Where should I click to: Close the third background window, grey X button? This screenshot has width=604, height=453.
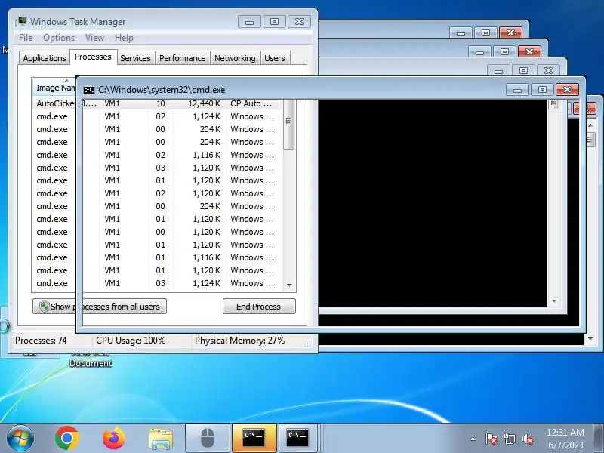click(x=548, y=70)
